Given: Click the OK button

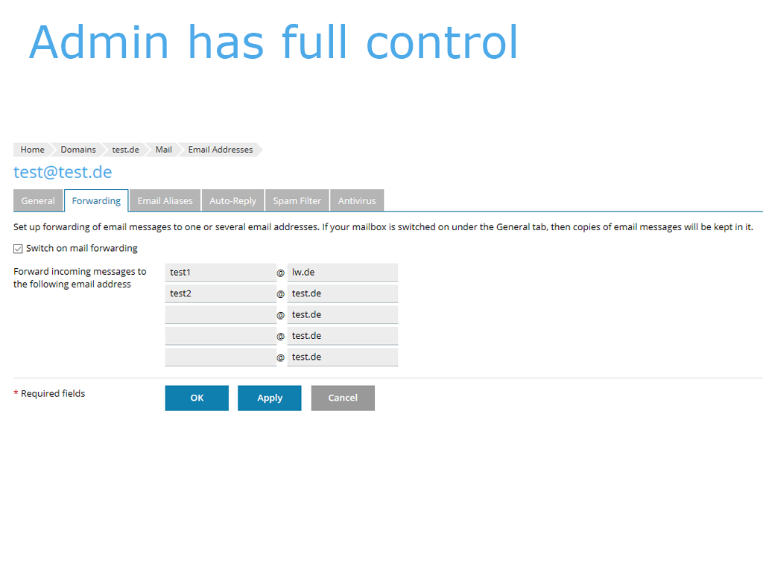Looking at the screenshot, I should click(x=197, y=398).
